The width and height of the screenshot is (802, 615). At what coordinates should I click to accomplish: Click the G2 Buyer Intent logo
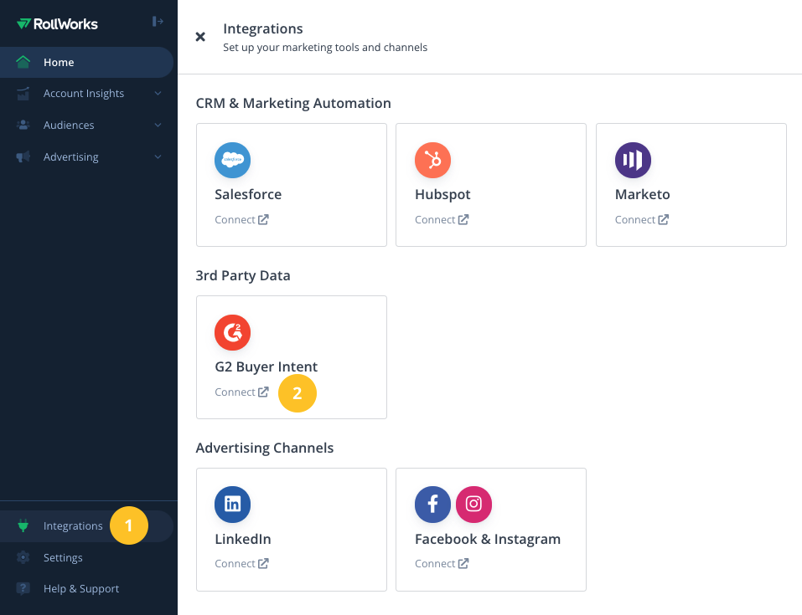click(233, 332)
